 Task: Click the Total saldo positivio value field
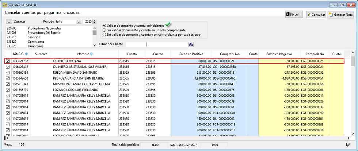click(154, 144)
